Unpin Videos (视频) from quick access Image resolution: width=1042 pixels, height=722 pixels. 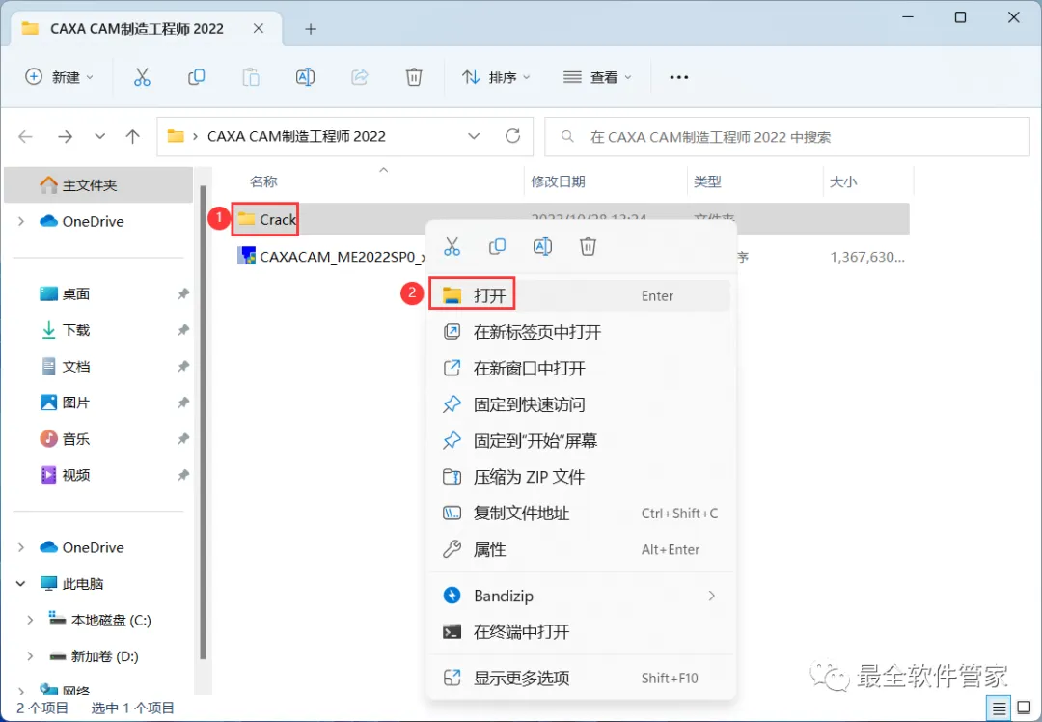click(183, 475)
